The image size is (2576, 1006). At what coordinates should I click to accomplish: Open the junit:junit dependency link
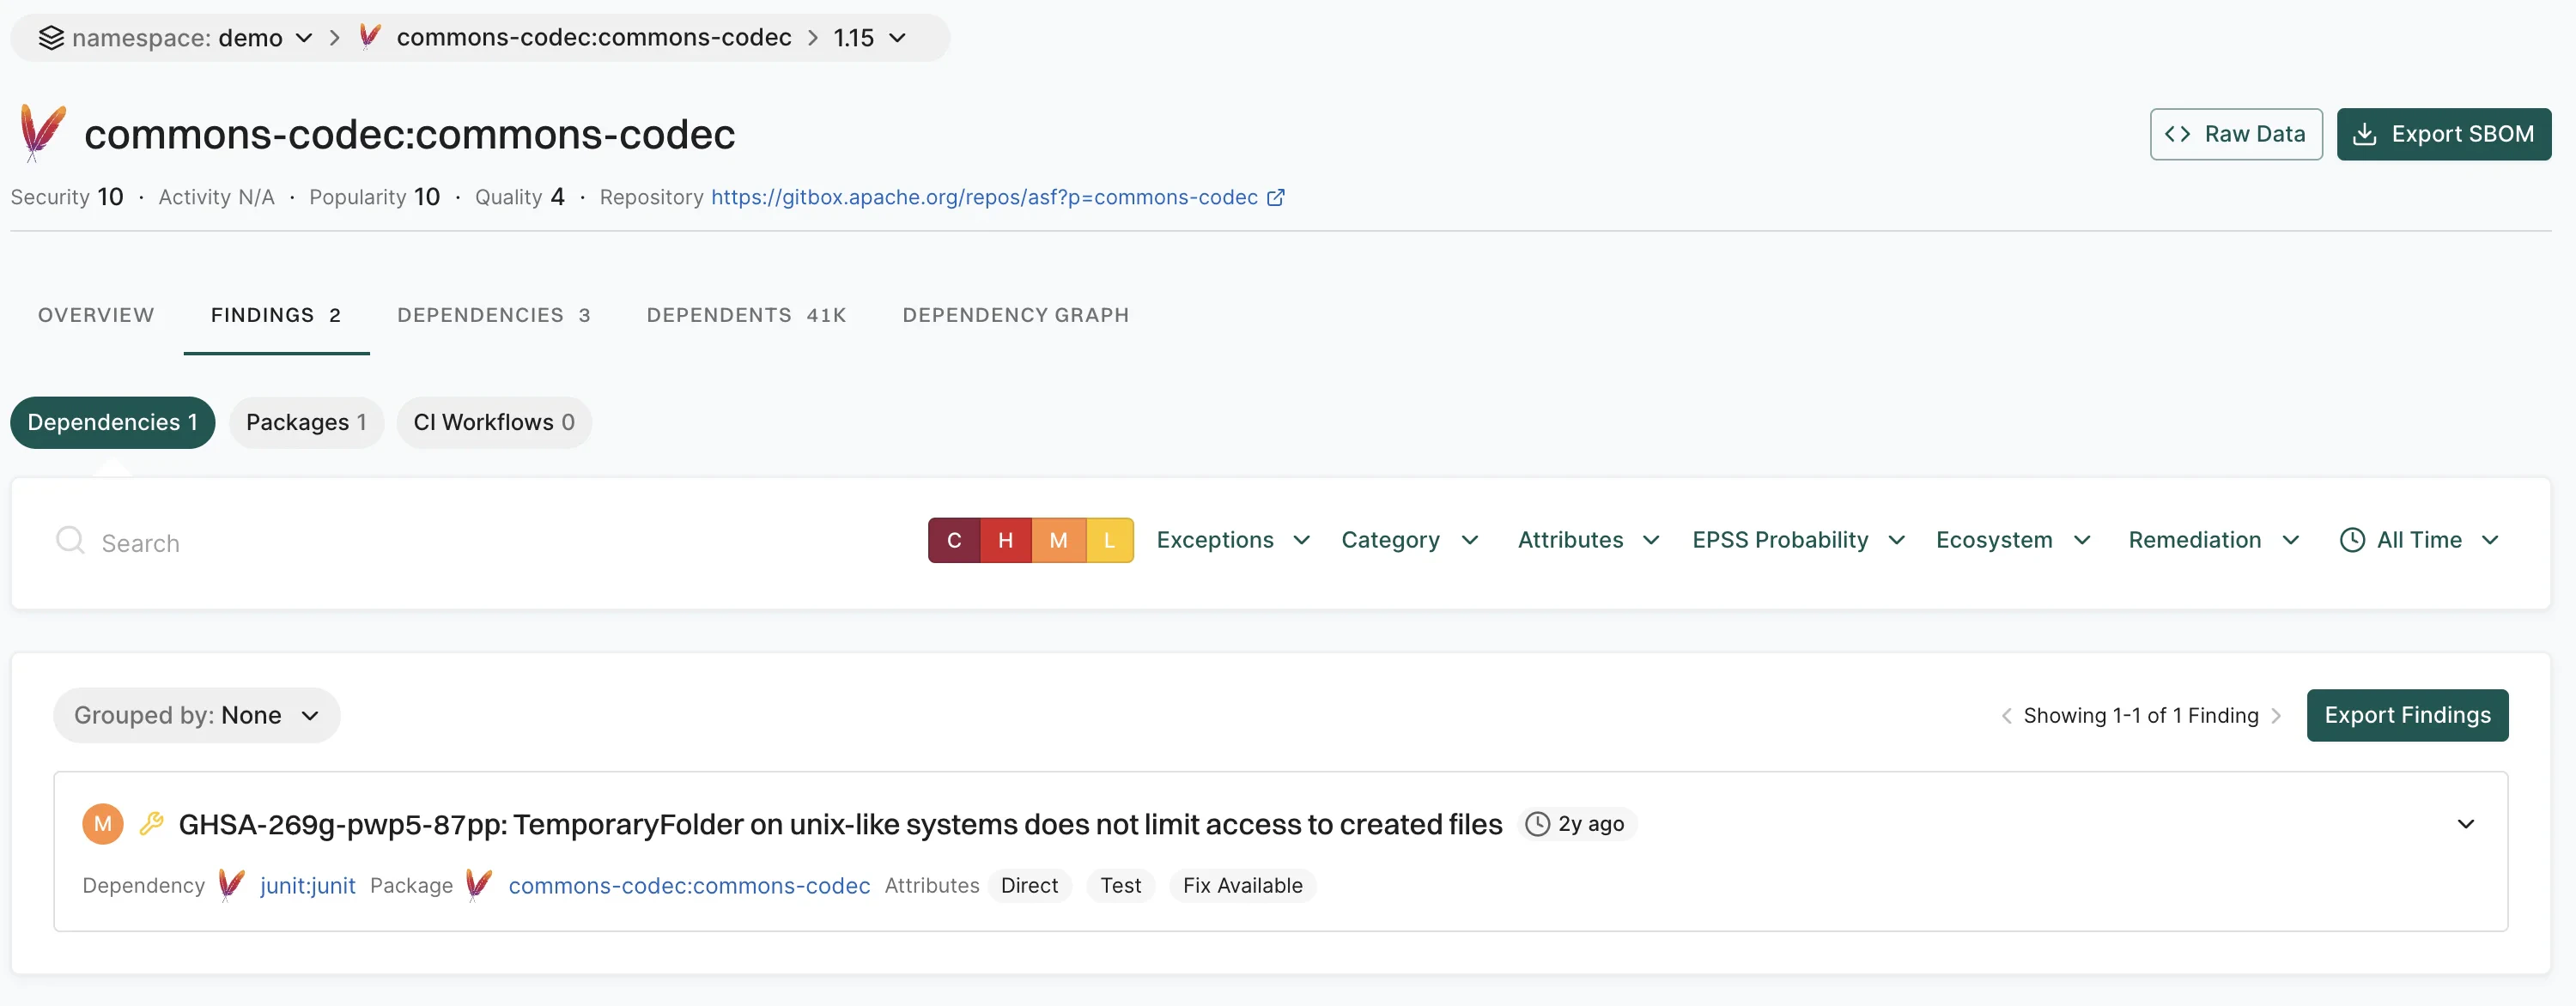click(307, 885)
